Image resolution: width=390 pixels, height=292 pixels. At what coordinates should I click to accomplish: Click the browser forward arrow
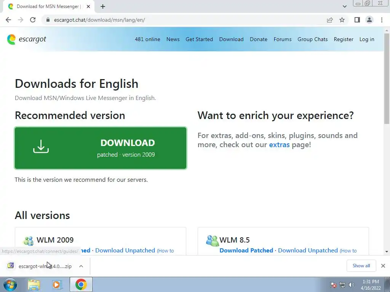21,20
